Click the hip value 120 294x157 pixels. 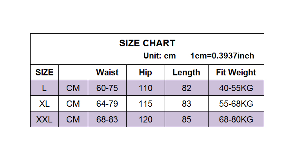145,119
